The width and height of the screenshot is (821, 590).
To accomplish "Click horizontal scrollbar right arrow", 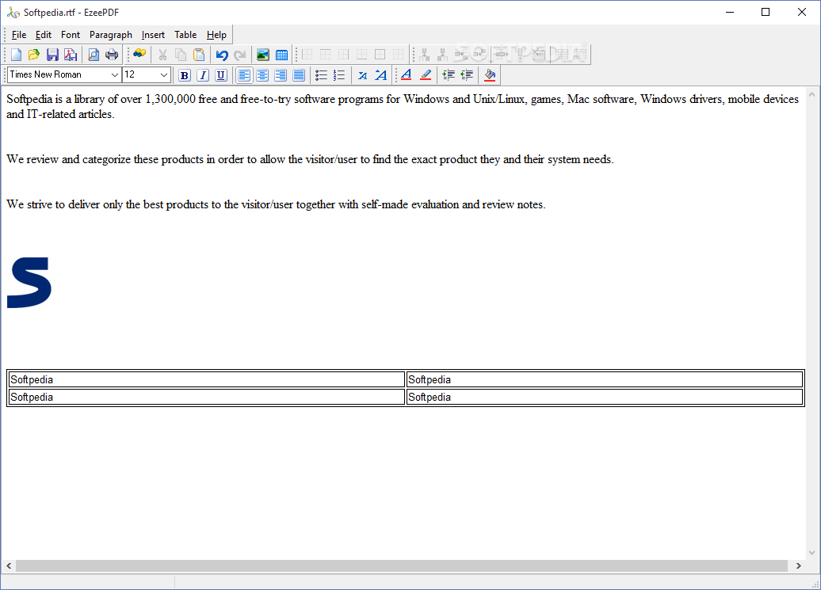I will (x=799, y=565).
